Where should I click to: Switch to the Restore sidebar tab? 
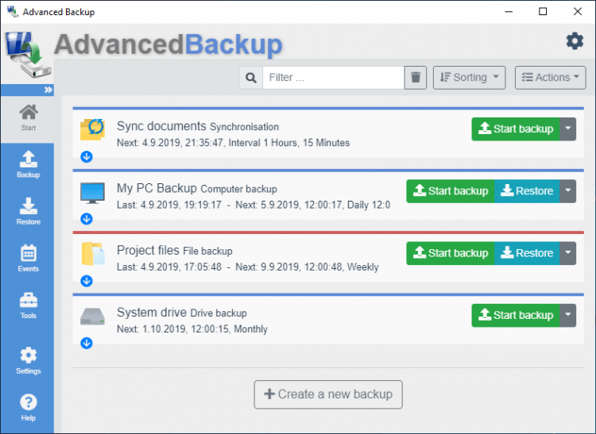coord(28,212)
